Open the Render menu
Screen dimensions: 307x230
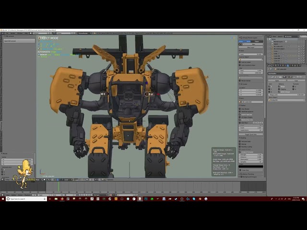pyautogui.click(x=13, y=33)
